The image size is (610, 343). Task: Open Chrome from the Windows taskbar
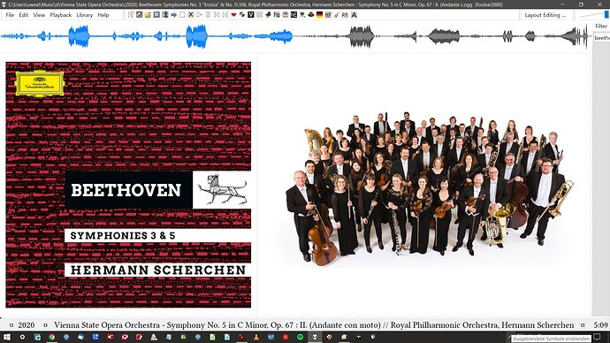[x=51, y=337]
